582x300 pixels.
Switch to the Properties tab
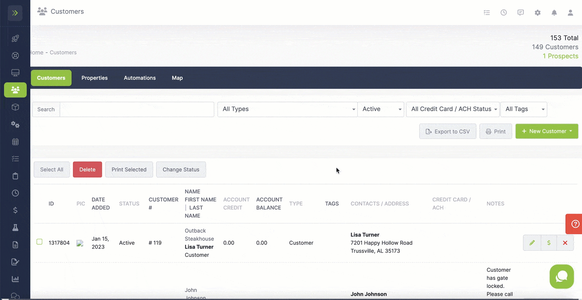pos(95,78)
